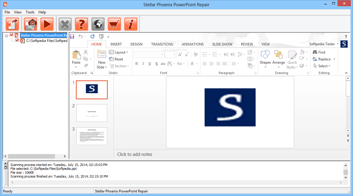This screenshot has height=196, width=353.
Task: Open the View menu
Action: click(18, 12)
